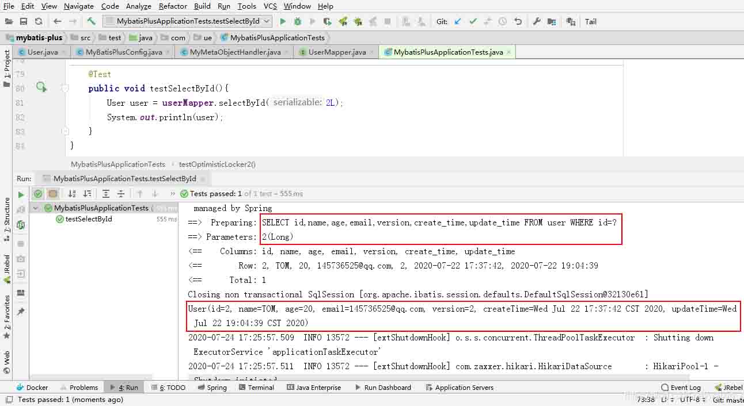Viewport: 744px width, 406px height.
Task: Click testOptimisticLocker2() editor breadcrumb
Action: [217, 164]
